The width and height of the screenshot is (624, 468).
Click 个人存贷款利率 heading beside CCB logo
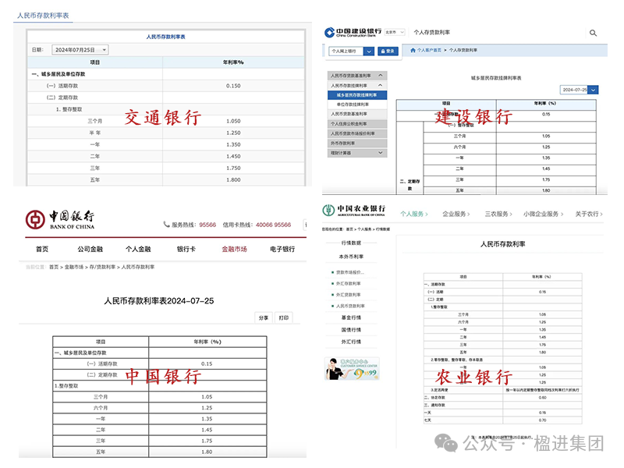pyautogui.click(x=432, y=32)
